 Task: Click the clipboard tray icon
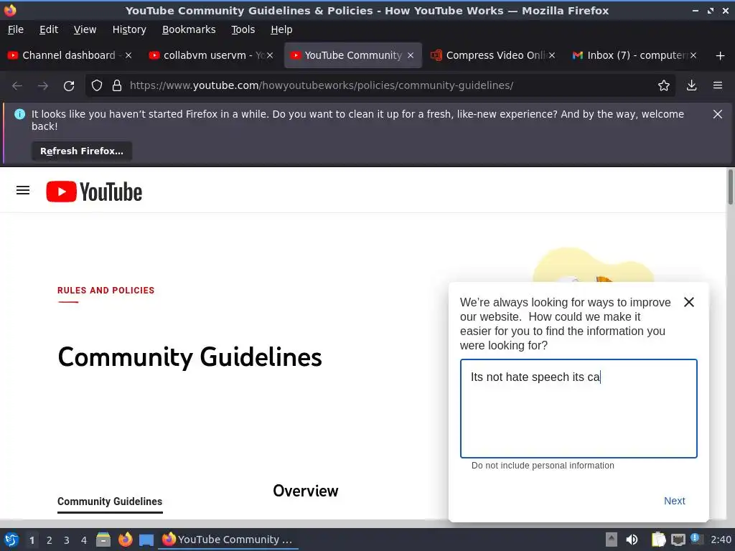(658, 540)
